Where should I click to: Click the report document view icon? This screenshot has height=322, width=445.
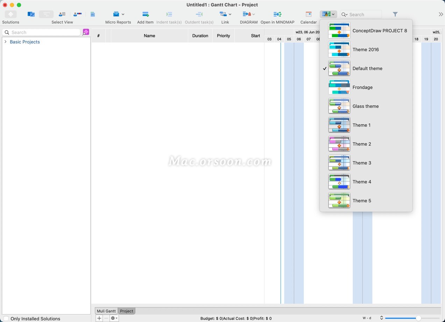(x=93, y=14)
